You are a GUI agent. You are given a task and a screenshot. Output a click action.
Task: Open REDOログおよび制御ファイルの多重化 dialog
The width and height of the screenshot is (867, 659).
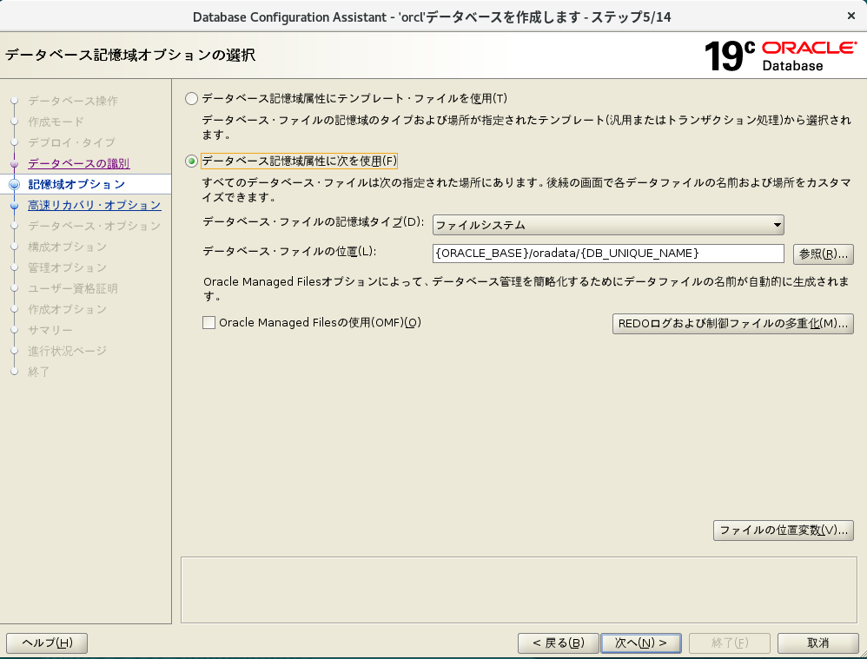(733, 324)
